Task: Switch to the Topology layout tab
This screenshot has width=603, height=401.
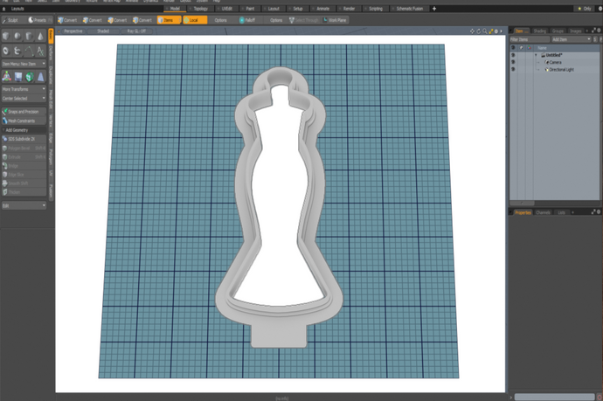Action: pyautogui.click(x=200, y=9)
